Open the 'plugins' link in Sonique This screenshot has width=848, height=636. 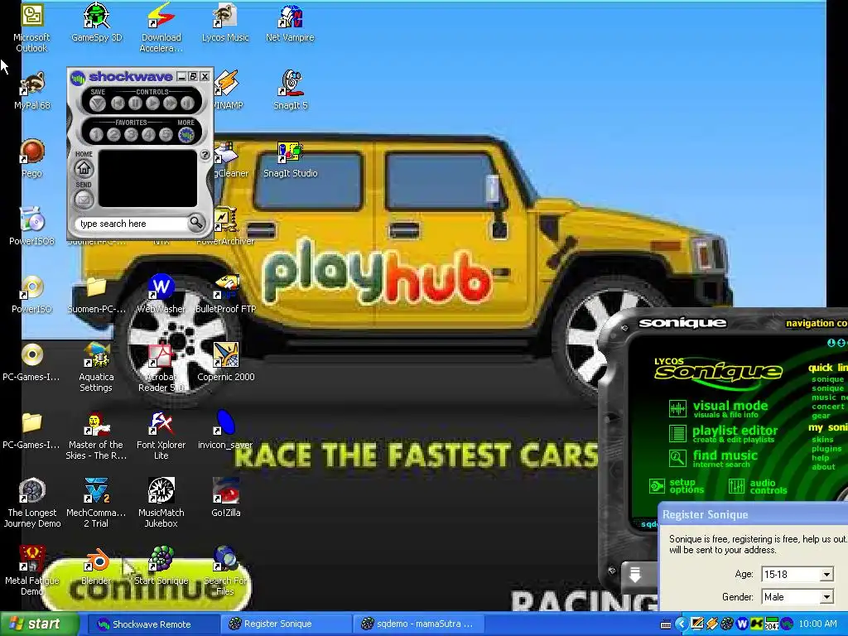click(826, 449)
